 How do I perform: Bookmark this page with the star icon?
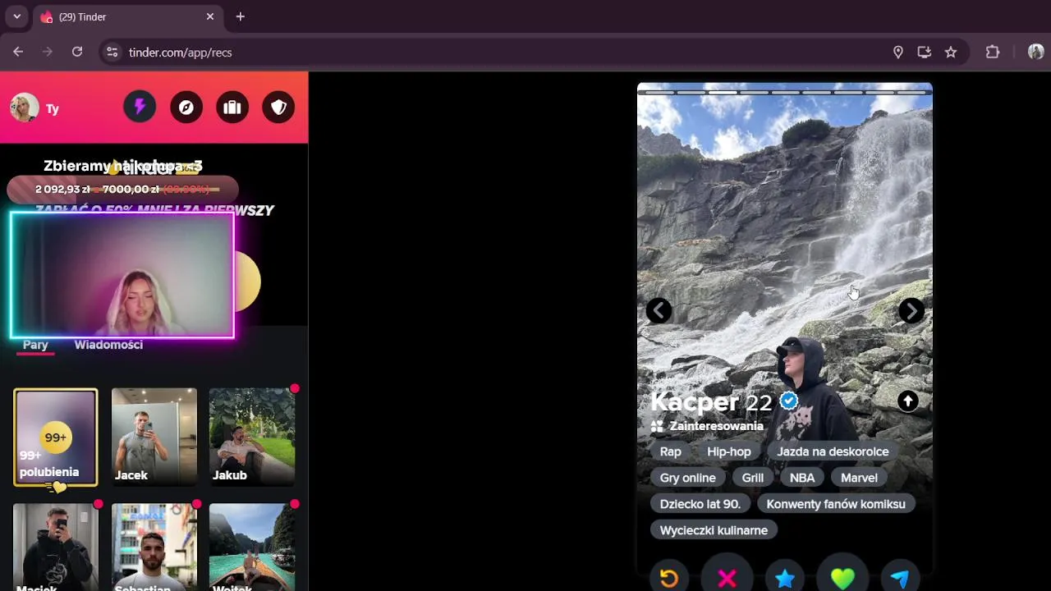click(951, 52)
